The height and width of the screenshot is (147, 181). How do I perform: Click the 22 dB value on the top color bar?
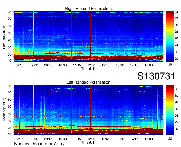click(176, 52)
